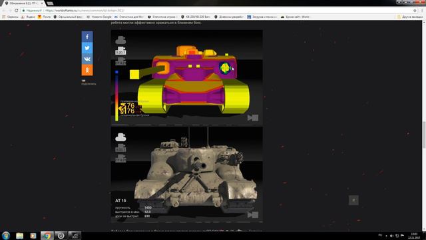Select the Обновление 9.21 browser tab
The width and height of the screenshot is (426, 240).
[x=23, y=3]
